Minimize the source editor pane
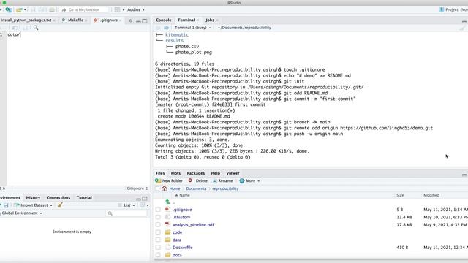468x263 pixels. (138, 21)
